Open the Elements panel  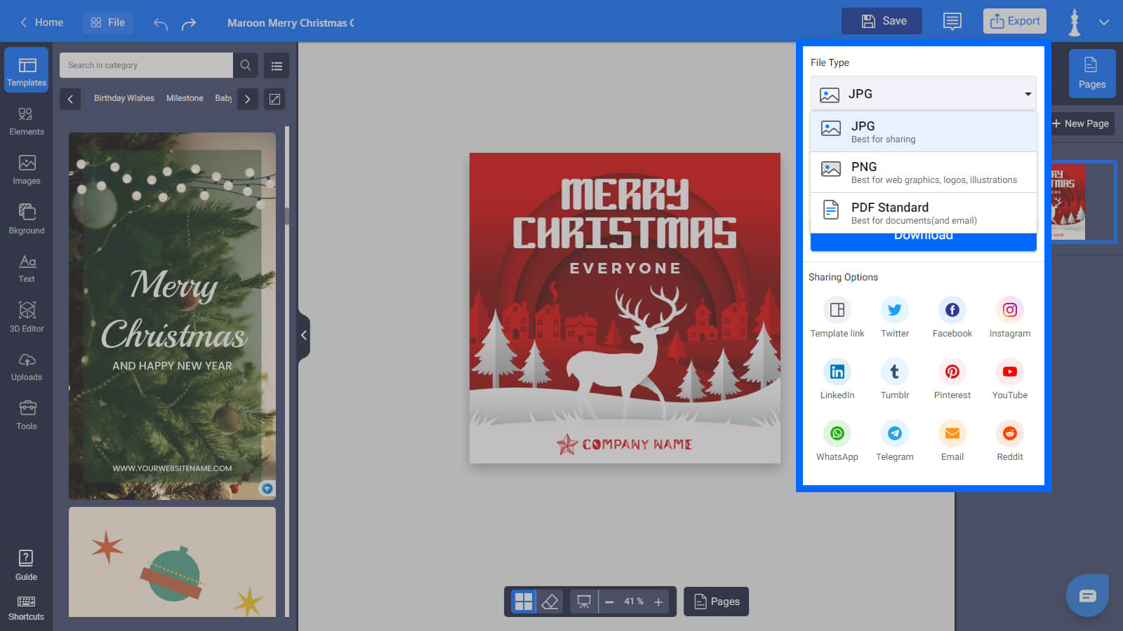click(x=26, y=119)
